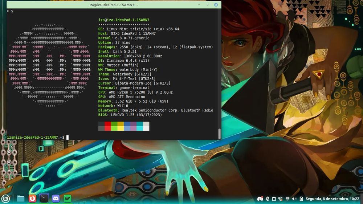Viewport: 363px width, 204px height.
Task: Click the 'Memory: 3.62 GiB / 5.52 GiB' line
Action: pos(133,101)
